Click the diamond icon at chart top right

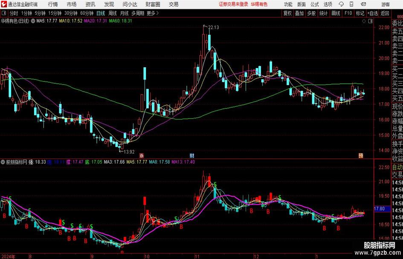(x=364, y=21)
